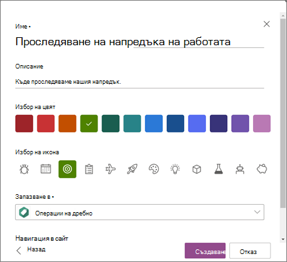Click the 'Навигация в сайт' label

[x=42, y=239]
